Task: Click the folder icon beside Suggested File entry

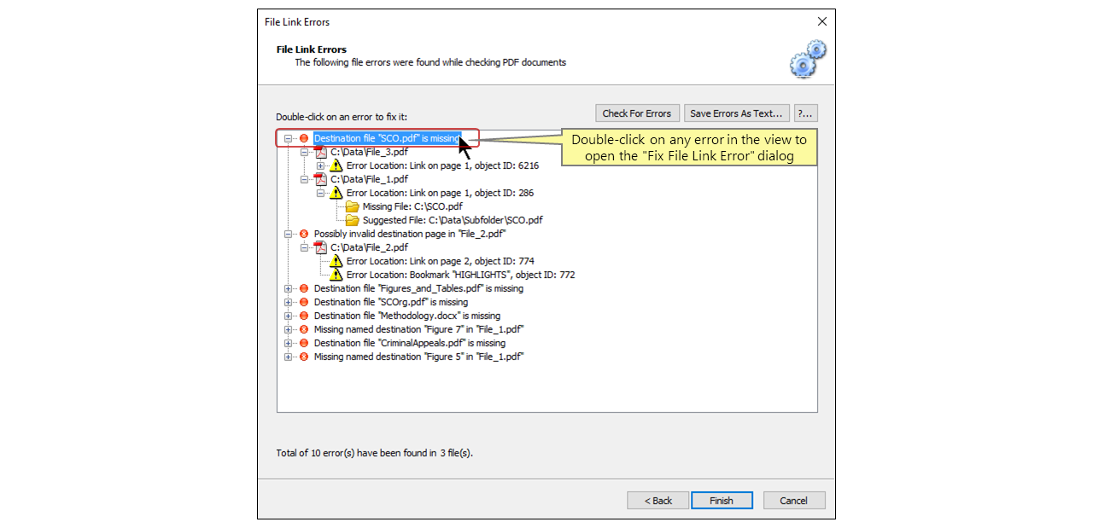Action: [352, 220]
